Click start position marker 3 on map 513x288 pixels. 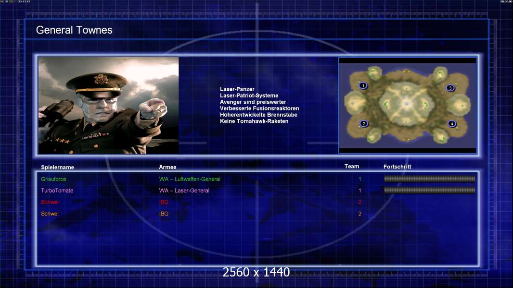click(x=450, y=88)
